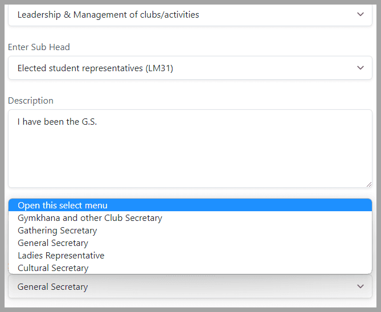The image size is (381, 312).
Task: Open Leadership & Management of clubs/activities dropdown
Action: (x=190, y=15)
